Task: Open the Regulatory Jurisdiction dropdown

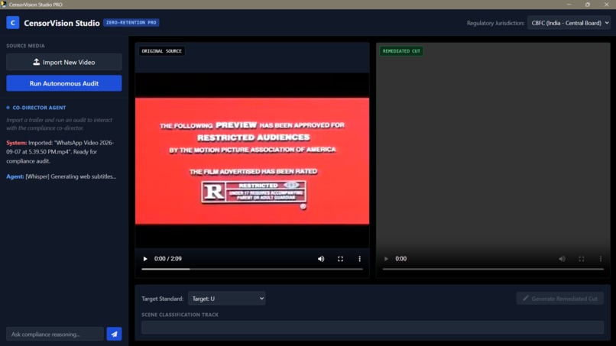Action: click(569, 23)
